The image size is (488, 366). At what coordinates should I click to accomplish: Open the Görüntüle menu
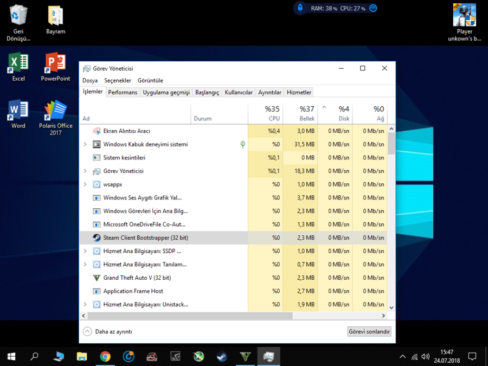(150, 80)
